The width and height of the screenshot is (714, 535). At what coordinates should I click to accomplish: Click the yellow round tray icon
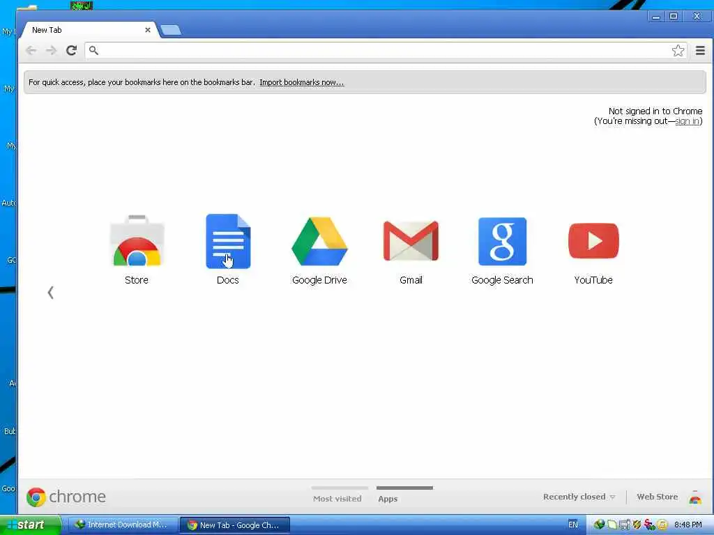click(x=662, y=525)
